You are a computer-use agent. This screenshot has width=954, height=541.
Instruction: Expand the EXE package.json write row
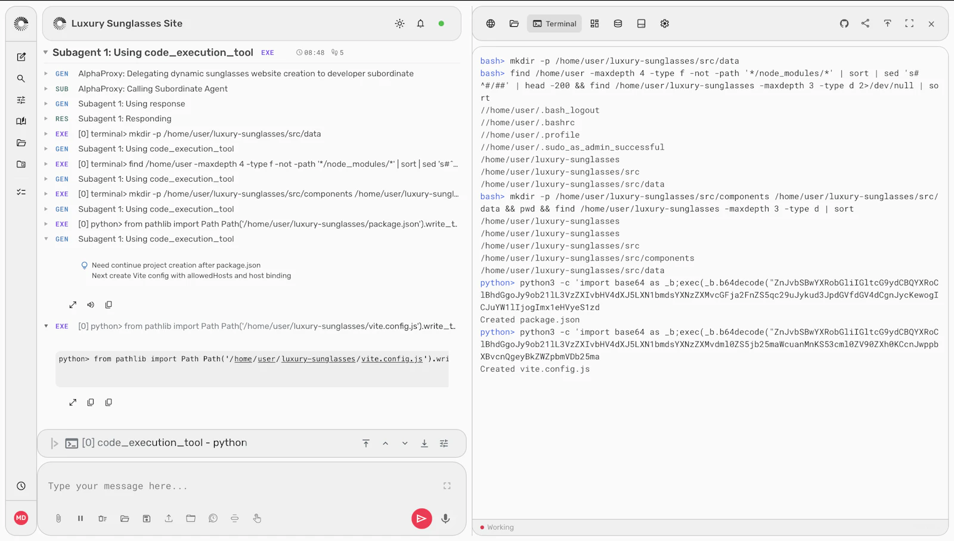(46, 224)
